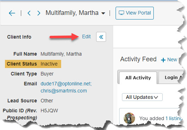This screenshot has height=130, width=187.
Task: Click the user avatar in activity feed
Action: tap(129, 118)
